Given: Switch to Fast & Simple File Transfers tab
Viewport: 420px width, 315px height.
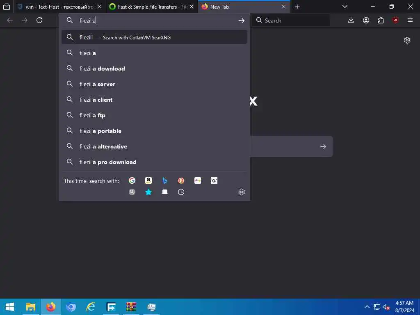Looking at the screenshot, I should click(152, 7).
